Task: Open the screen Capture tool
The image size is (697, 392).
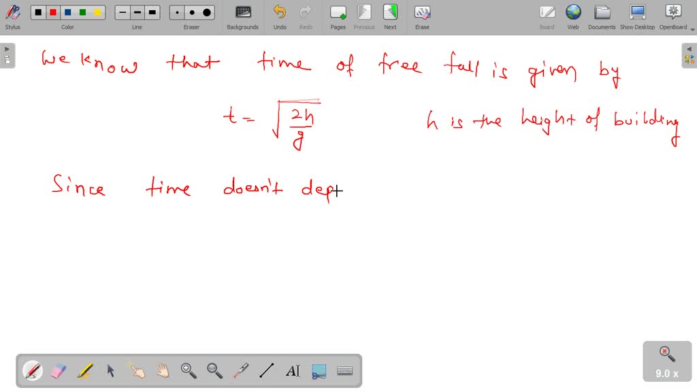Action: click(318, 371)
